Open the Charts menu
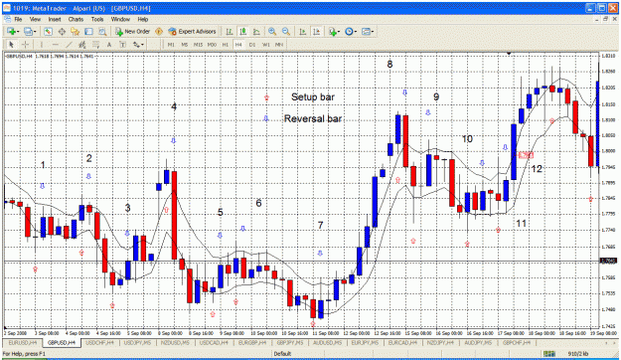The width and height of the screenshot is (621, 360). tap(76, 19)
